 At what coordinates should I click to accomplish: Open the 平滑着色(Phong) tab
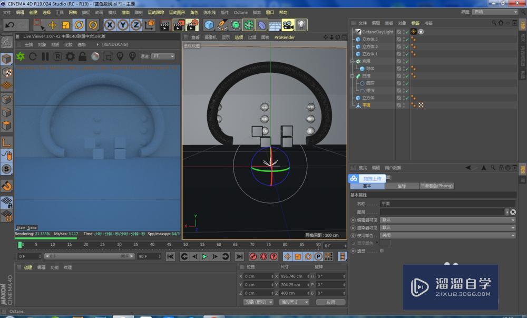click(x=437, y=186)
